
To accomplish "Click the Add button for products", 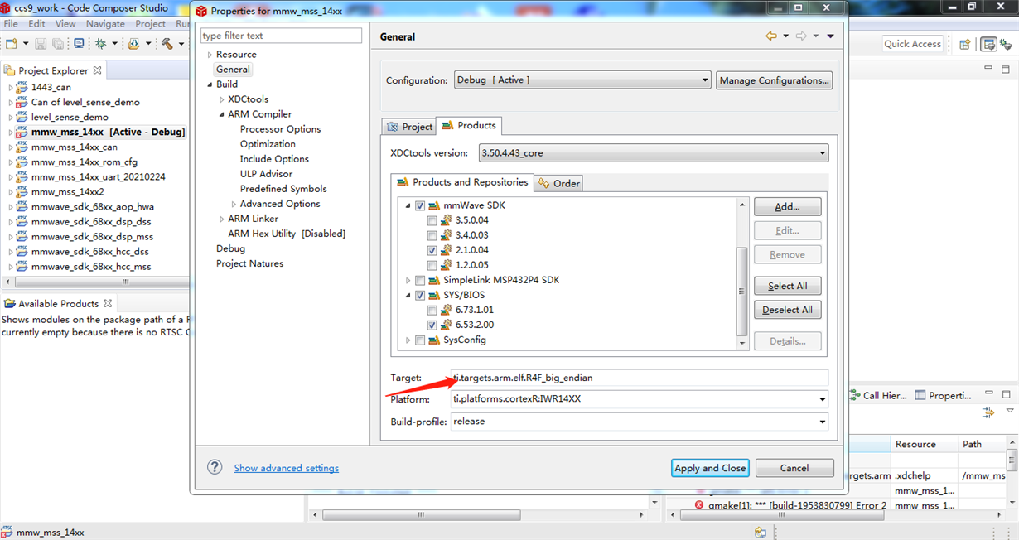I will [x=788, y=206].
